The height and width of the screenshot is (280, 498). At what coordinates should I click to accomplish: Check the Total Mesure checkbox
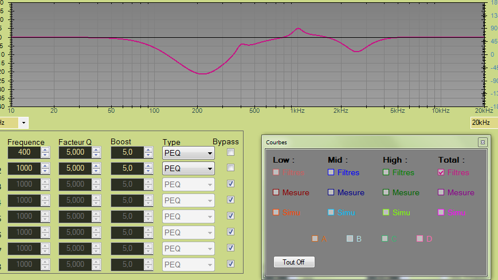pyautogui.click(x=441, y=192)
